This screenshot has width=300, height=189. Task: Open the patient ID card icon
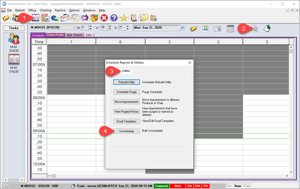pyautogui.click(x=217, y=29)
